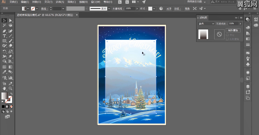Click the Recolor Artwork wheel icon

[x=161, y=9]
